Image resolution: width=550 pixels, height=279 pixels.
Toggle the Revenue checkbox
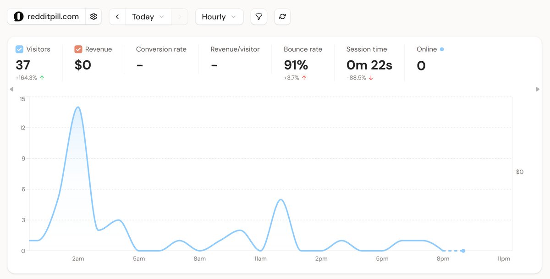pos(78,49)
